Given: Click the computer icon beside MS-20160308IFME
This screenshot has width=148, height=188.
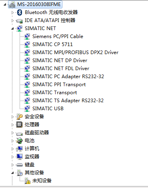Looking at the screenshot, I should point(12,4).
